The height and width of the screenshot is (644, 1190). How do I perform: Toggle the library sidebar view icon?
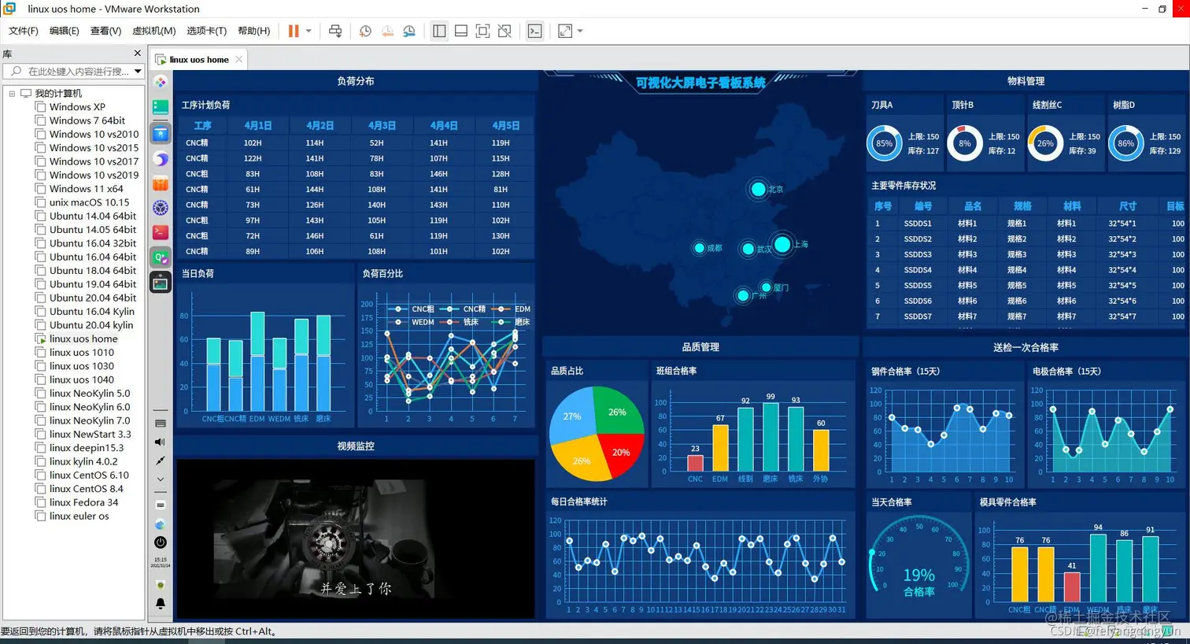[439, 31]
